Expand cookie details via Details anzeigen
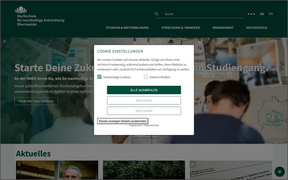This screenshot has width=288, height=180. pos(122,121)
